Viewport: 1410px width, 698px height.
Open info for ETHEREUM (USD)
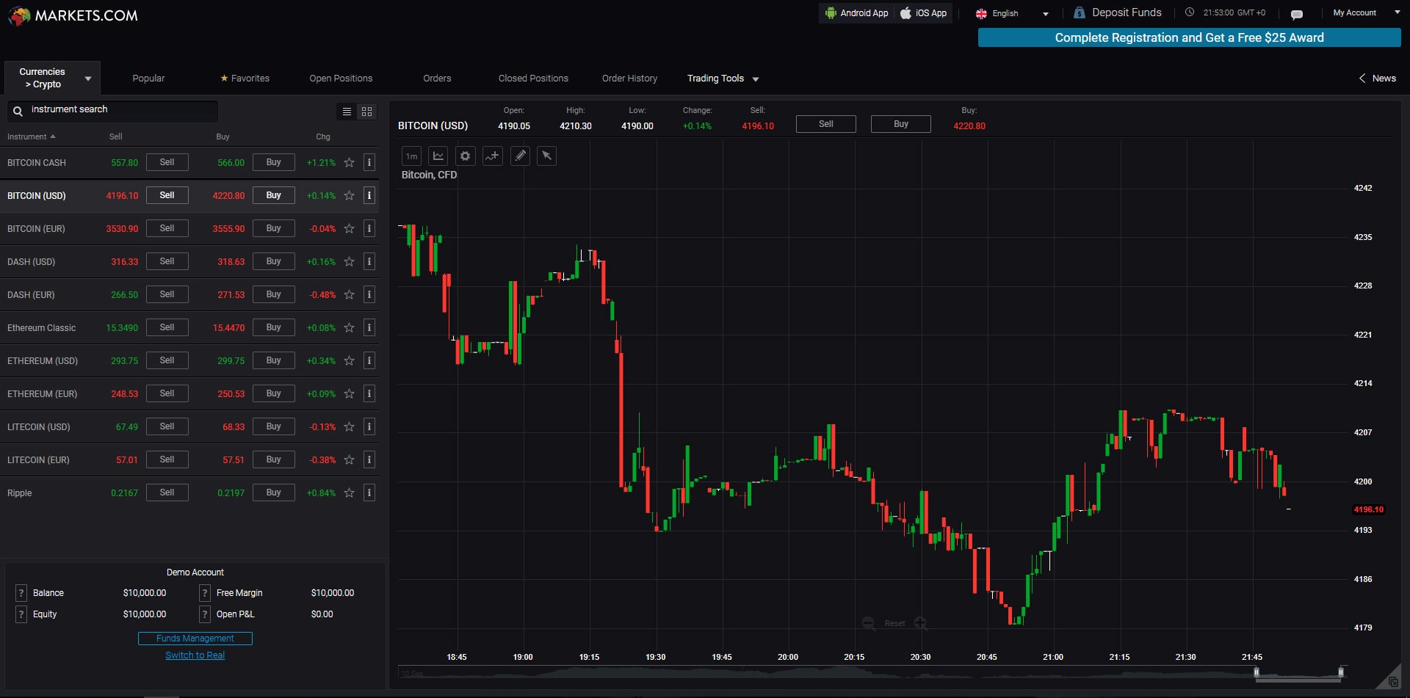(369, 360)
